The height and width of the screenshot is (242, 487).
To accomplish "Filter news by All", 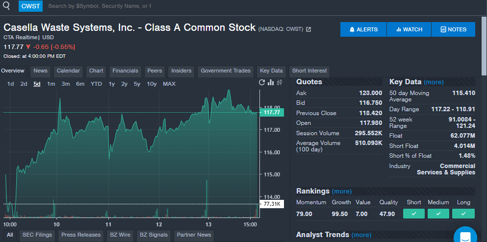I will pos(10,235).
